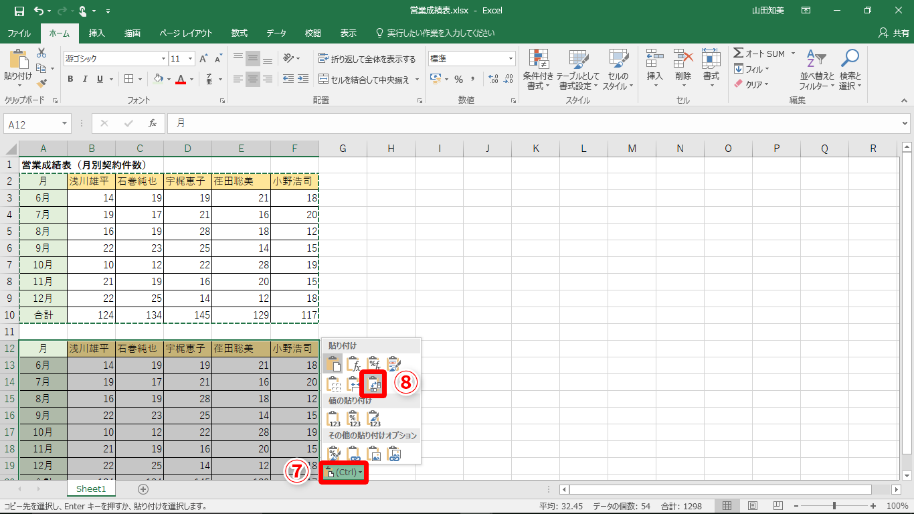
Task: Save the workbook from Quick Access Toolbar
Action: 19,11
